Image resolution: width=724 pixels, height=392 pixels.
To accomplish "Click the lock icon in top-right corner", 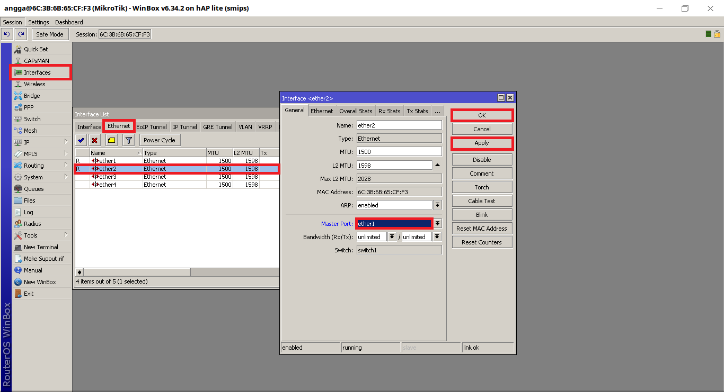I will [x=717, y=34].
